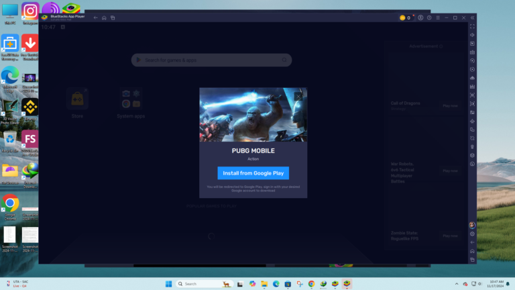The image size is (515, 290).
Task: Click the recent apps icon at sidebar bottom
Action: pos(472,259)
